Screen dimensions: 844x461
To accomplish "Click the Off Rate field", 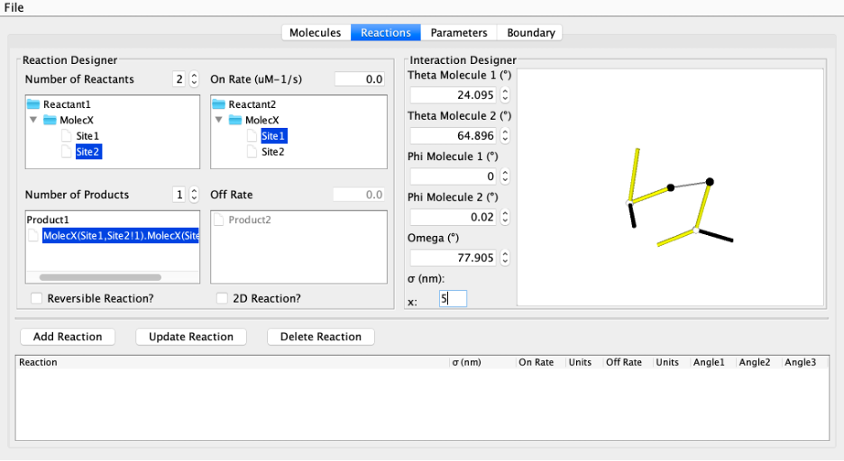I will (359, 194).
